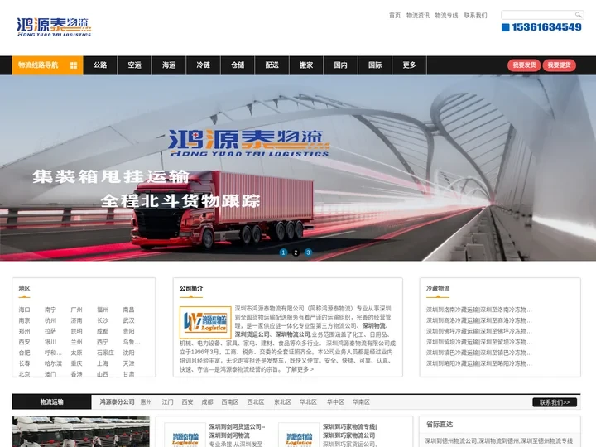Click the company logo in 公司简介
This screenshot has height=447, width=596.
(x=205, y=322)
